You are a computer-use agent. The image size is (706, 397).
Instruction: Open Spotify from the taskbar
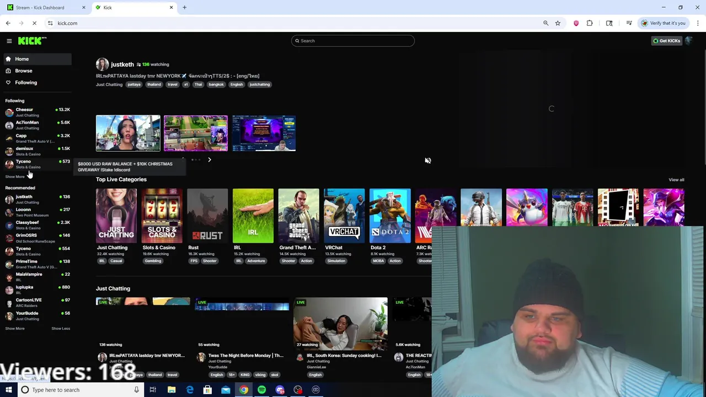click(261, 390)
